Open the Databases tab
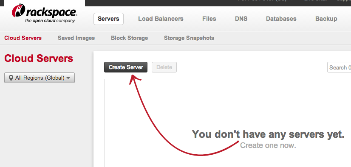The image size is (351, 167). [x=281, y=19]
